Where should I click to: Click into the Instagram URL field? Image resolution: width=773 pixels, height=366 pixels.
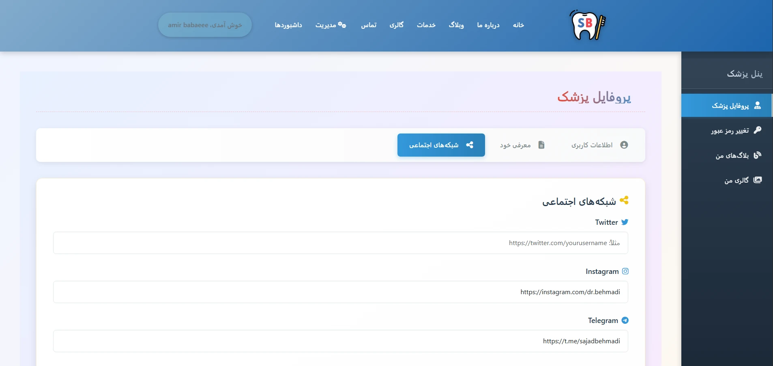click(340, 292)
